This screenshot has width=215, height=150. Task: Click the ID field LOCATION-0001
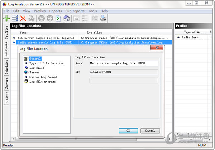click(x=124, y=72)
